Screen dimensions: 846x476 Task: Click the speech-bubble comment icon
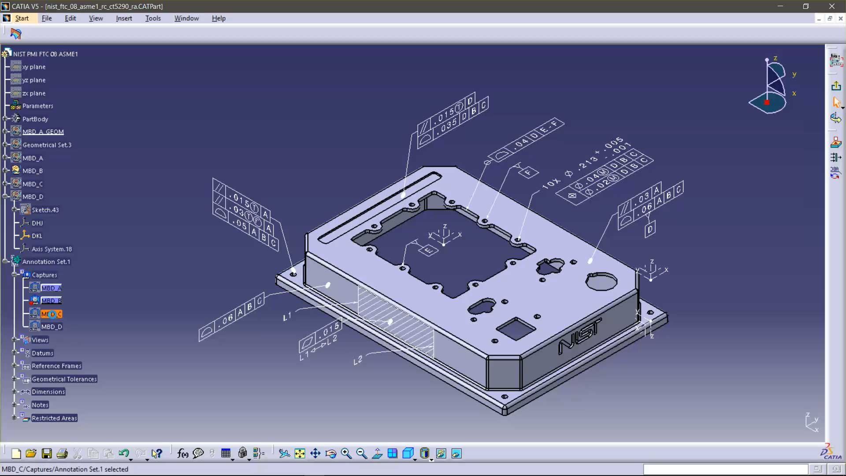click(198, 453)
